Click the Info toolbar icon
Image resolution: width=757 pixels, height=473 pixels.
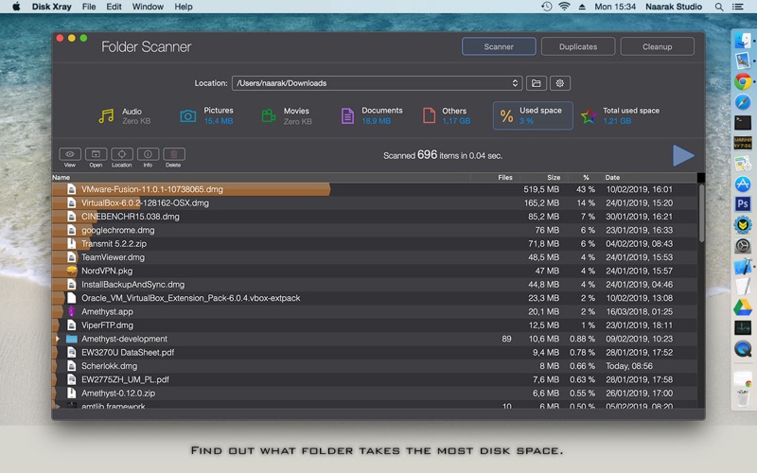click(148, 154)
